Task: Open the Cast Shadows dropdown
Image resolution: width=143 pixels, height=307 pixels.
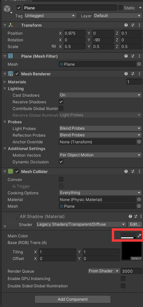Action: [x=100, y=95]
